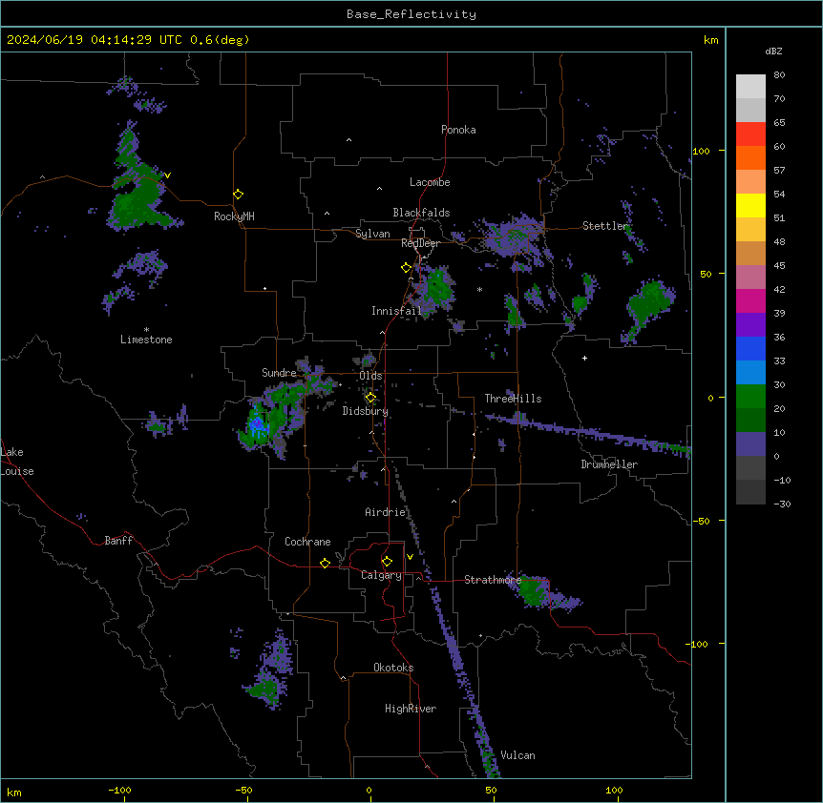Pick the slate purple 10–0 dBZ swatch
The width and height of the screenshot is (823, 803).
point(750,444)
